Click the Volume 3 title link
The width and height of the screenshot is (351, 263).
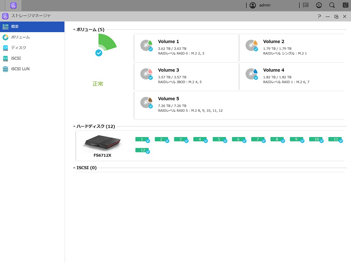168,70
